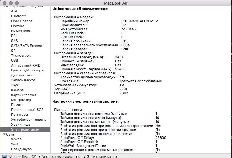Screen dimensions: 232x158
Task: Click Настройки электропитания системы heading
Action: pos(86,101)
